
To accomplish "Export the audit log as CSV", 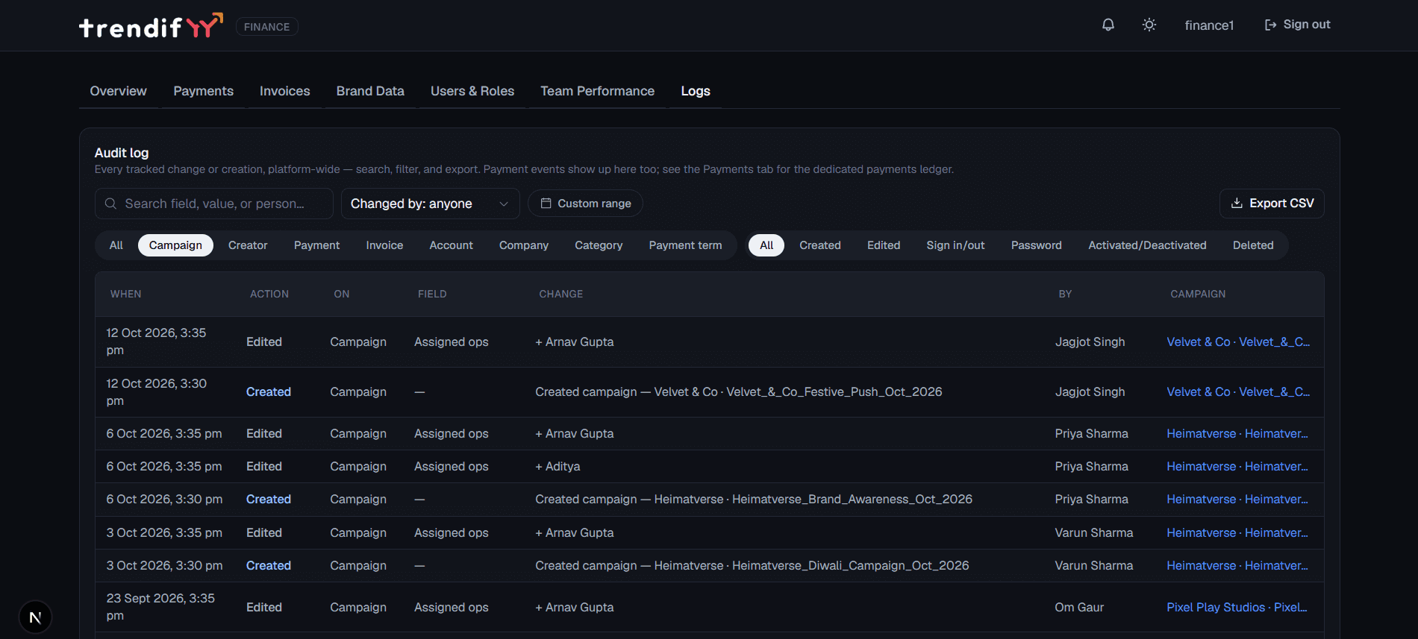I will pyautogui.click(x=1272, y=203).
